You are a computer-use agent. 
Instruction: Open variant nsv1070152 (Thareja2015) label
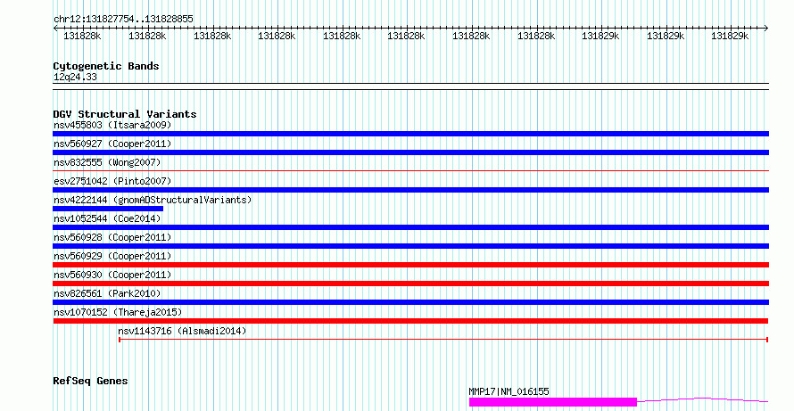point(118,312)
